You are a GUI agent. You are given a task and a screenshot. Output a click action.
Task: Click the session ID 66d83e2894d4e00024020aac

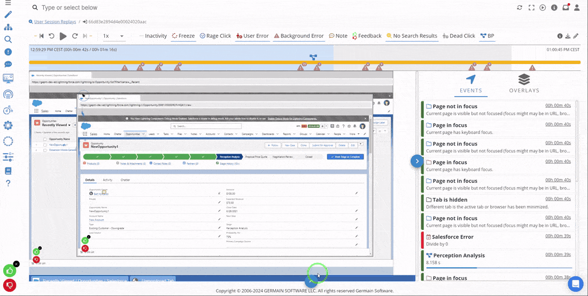[118, 22]
